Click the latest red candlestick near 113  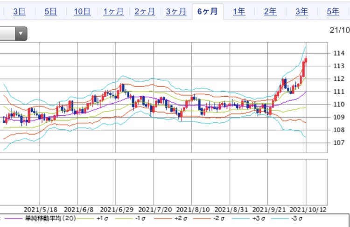(x=306, y=60)
